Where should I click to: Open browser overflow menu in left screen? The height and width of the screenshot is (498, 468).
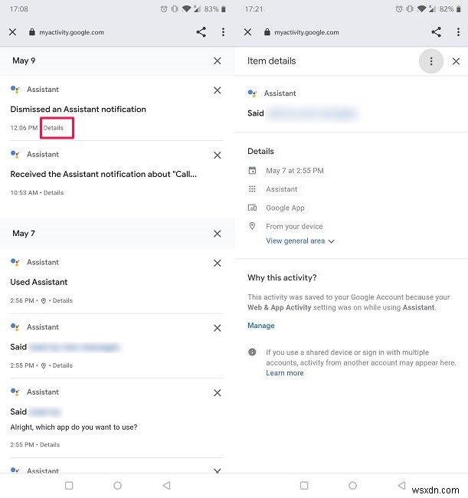point(223,31)
